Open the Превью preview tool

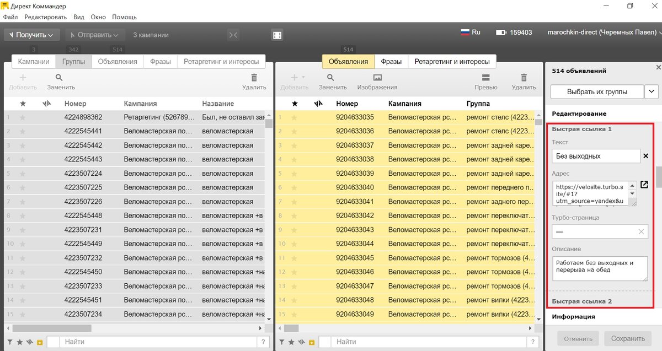click(x=485, y=78)
